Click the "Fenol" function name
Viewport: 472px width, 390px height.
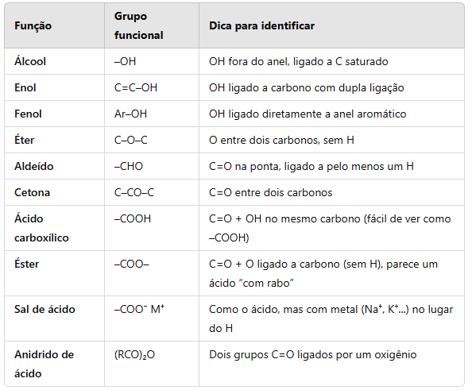(x=28, y=114)
